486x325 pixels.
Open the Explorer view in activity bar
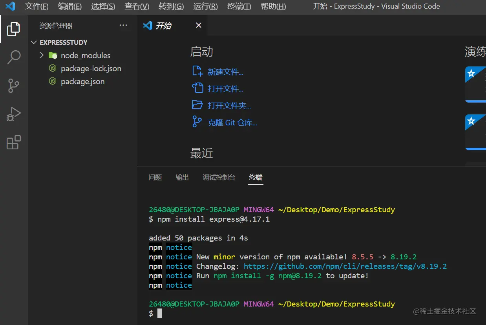tap(14, 29)
